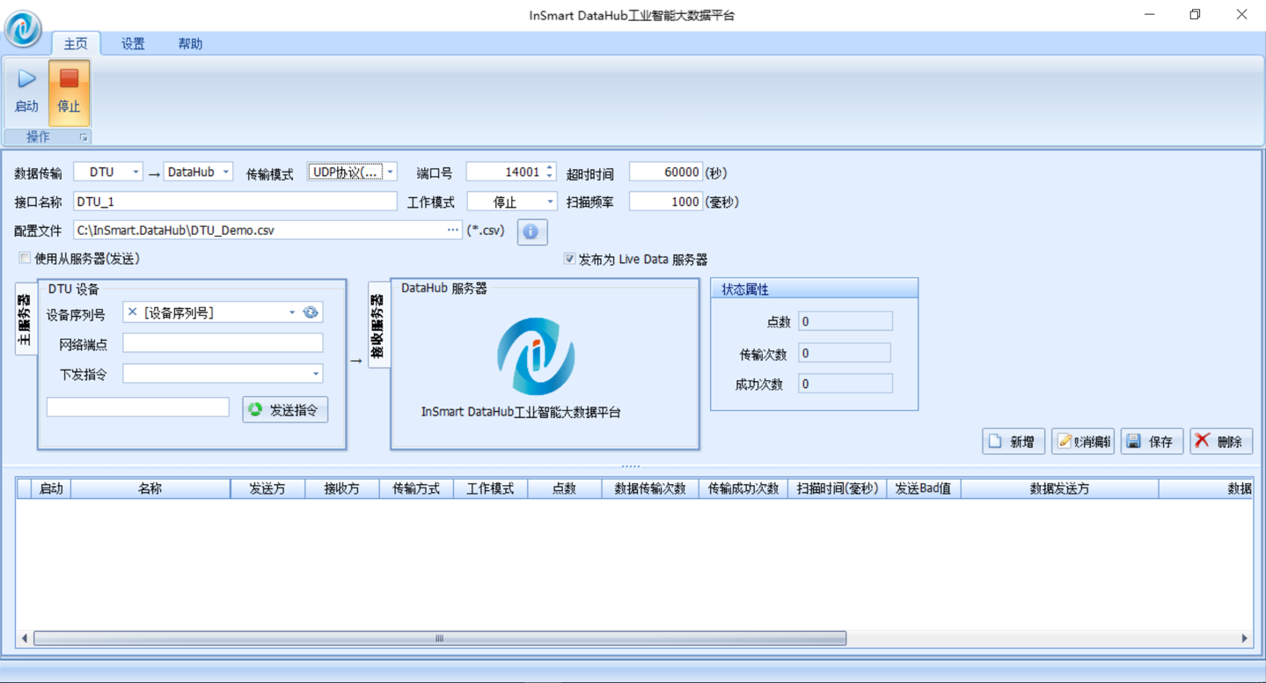Click the 工作模式 column header
Screen dimensions: 1266x683
point(491,488)
